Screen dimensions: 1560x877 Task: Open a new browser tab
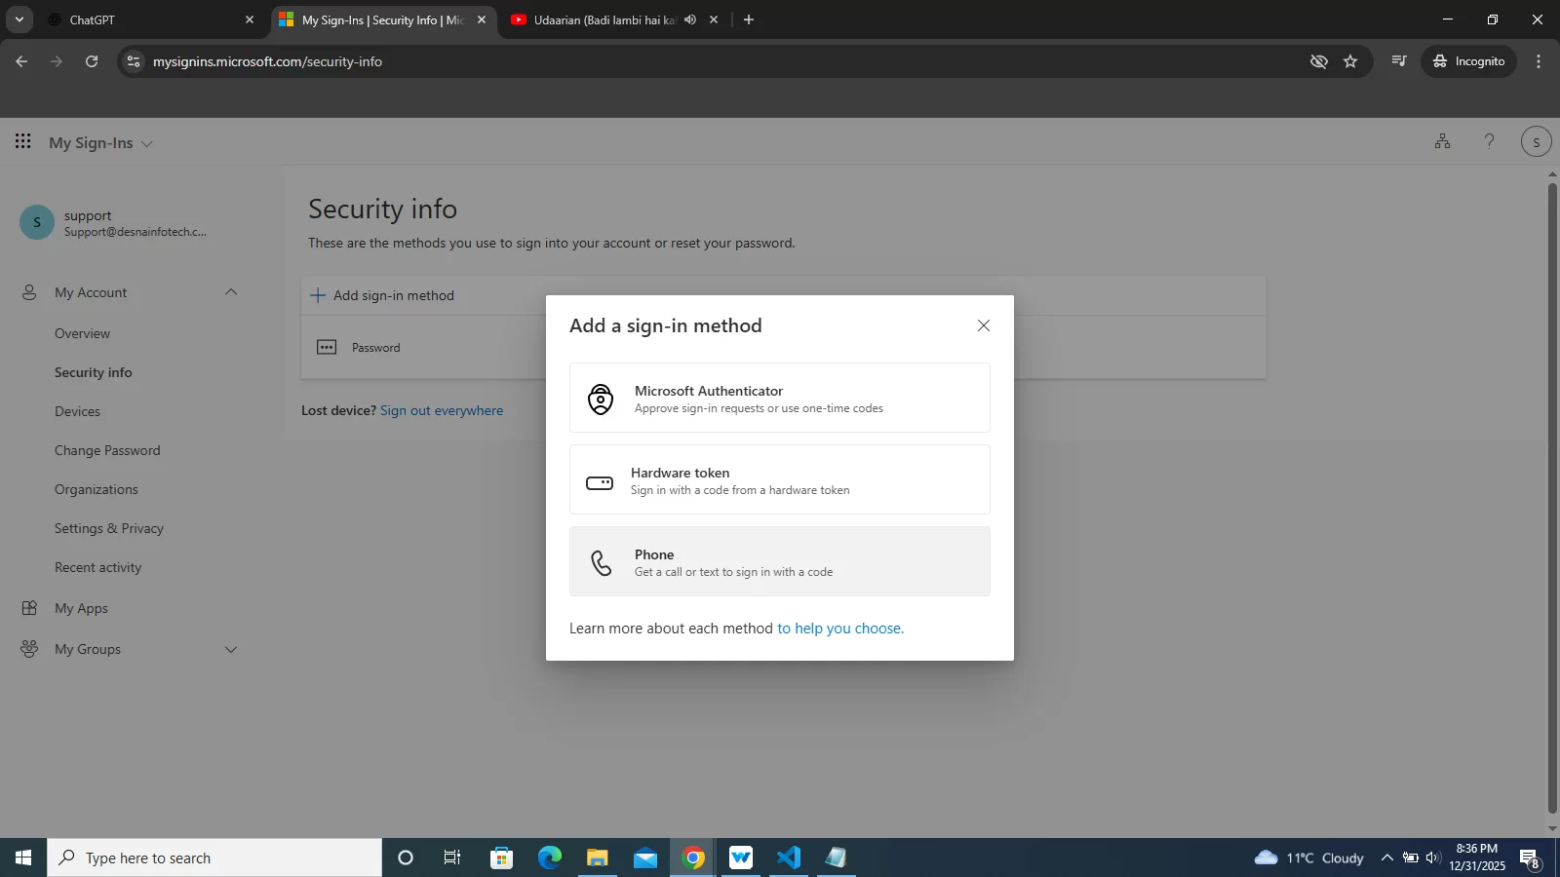click(749, 19)
